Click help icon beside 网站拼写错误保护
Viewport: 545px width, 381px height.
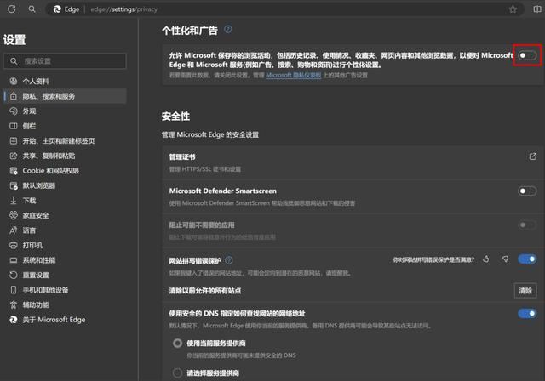tap(229, 259)
